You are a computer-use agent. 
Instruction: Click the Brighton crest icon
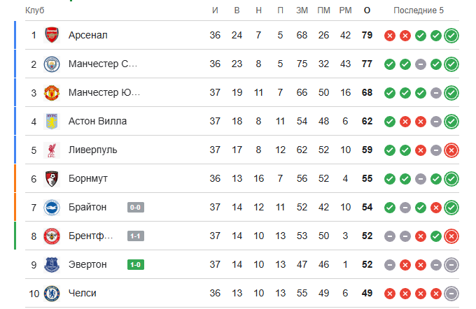tap(52, 207)
